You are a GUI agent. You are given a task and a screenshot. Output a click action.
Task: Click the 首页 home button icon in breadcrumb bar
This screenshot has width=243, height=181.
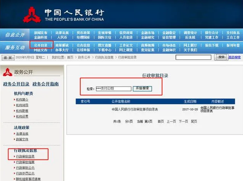pyautogui.click(x=7, y=57)
